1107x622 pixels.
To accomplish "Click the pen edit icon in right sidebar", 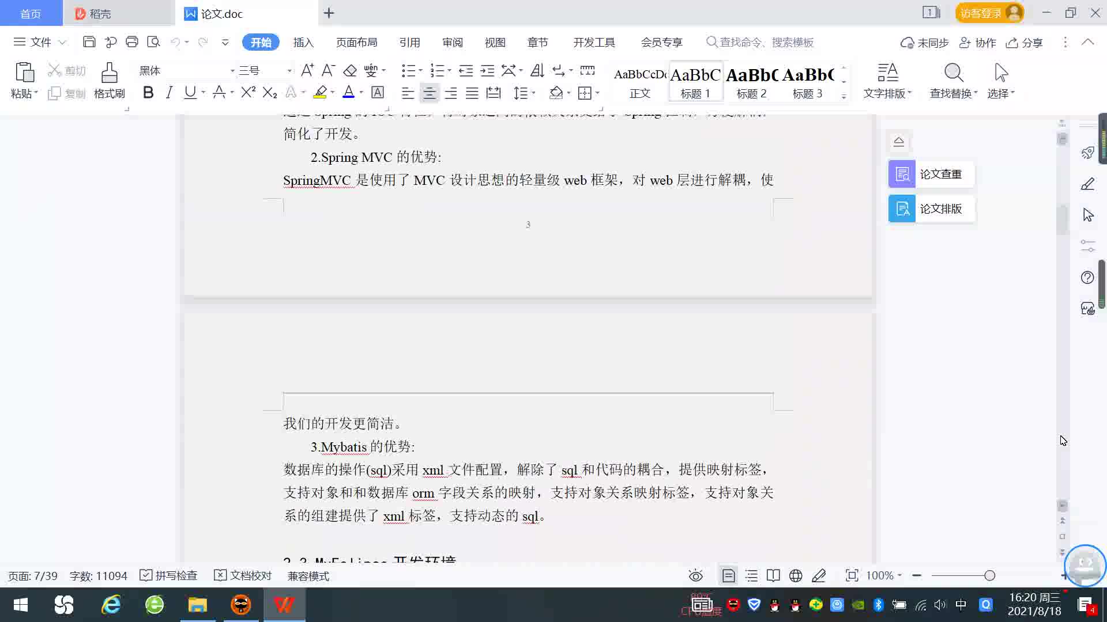I will point(1087,184).
